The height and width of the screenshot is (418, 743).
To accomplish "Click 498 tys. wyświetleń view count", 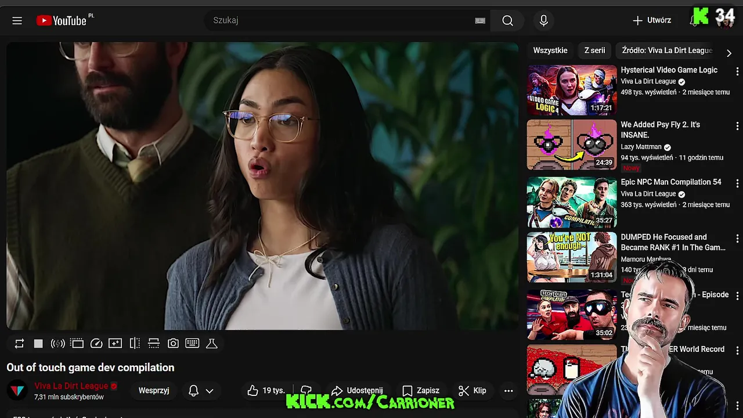I will (648, 92).
